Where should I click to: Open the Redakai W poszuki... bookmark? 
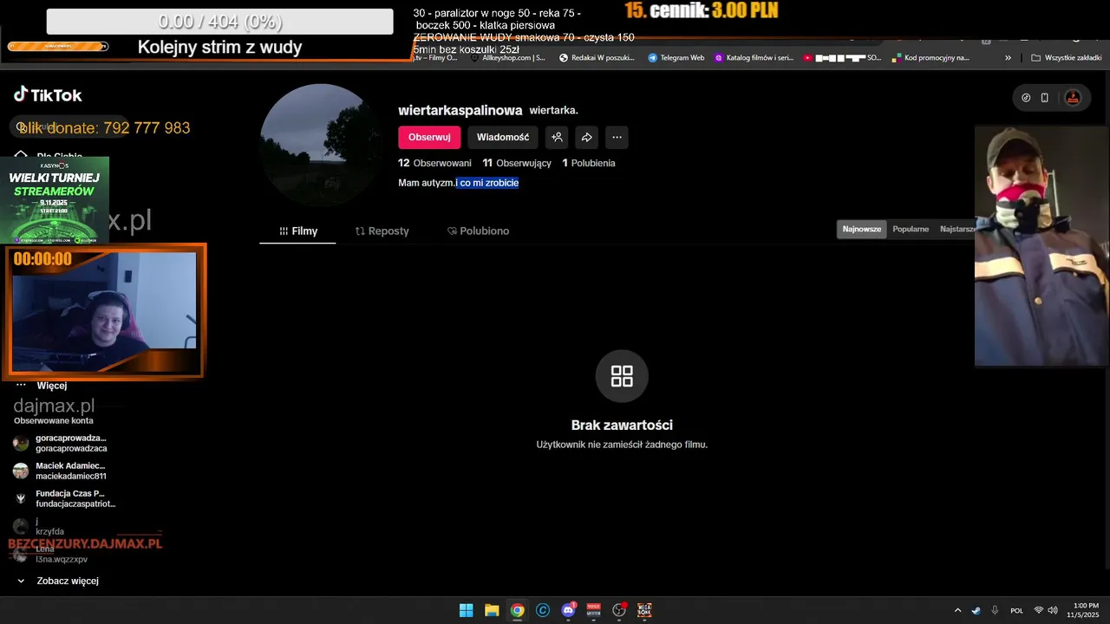click(597, 57)
